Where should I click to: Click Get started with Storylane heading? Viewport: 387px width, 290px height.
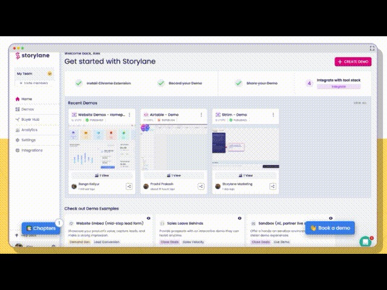click(x=110, y=62)
